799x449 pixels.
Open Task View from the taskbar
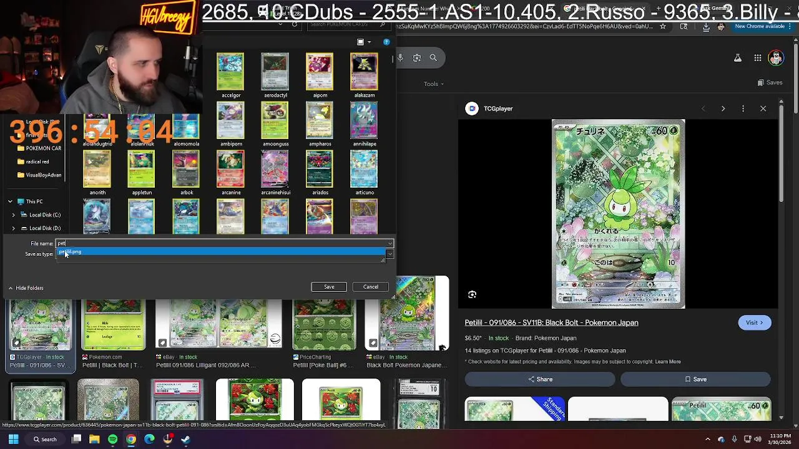(x=76, y=439)
